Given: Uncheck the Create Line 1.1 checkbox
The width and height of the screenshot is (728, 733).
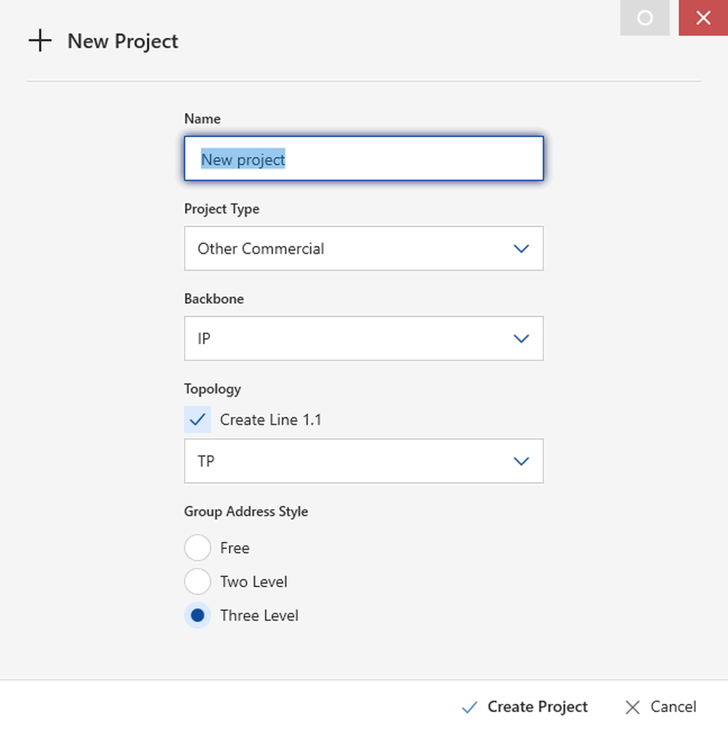Looking at the screenshot, I should pyautogui.click(x=198, y=419).
